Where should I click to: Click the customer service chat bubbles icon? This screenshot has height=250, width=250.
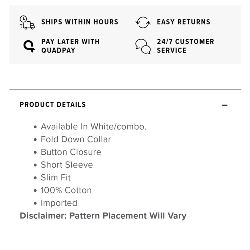tap(143, 46)
